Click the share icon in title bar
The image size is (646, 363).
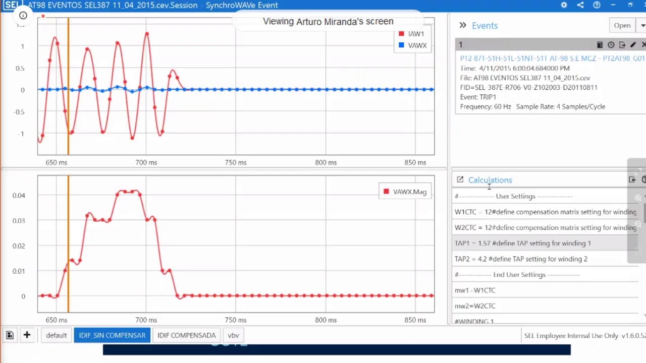580,5
